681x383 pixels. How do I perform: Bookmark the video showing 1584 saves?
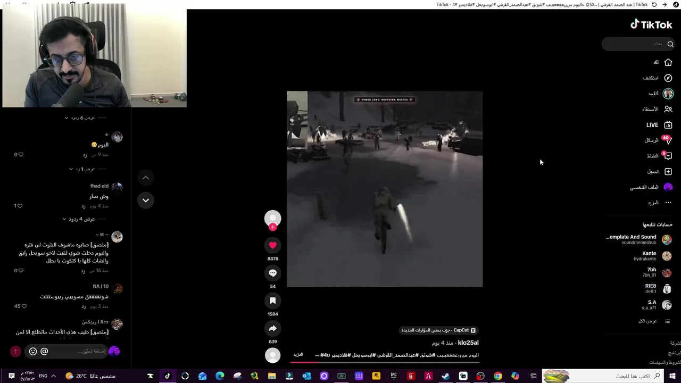(x=272, y=301)
